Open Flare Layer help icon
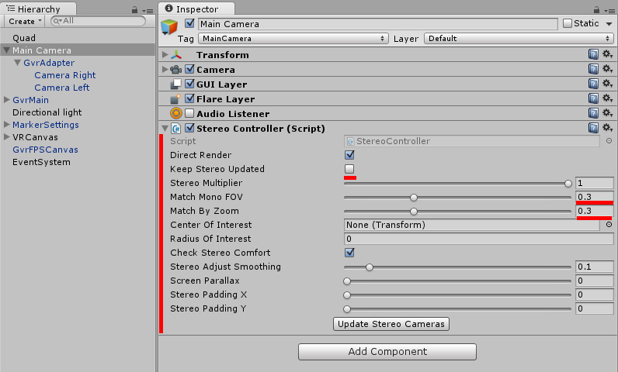This screenshot has height=372, width=618. click(x=593, y=98)
